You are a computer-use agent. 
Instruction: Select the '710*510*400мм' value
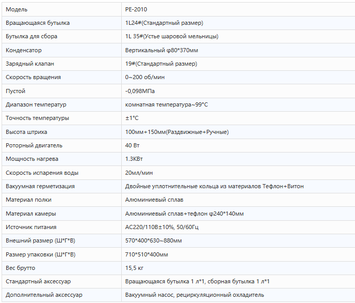click(x=147, y=254)
